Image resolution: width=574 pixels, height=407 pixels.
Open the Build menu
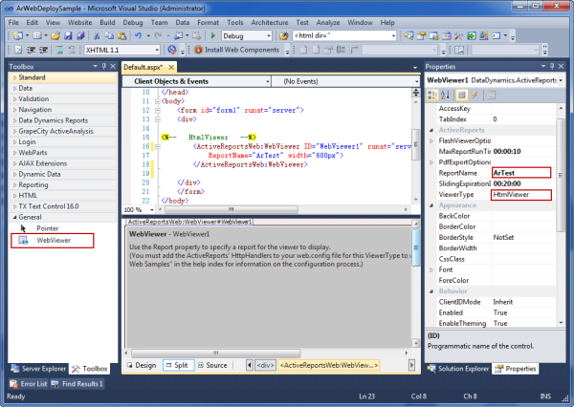(x=107, y=22)
